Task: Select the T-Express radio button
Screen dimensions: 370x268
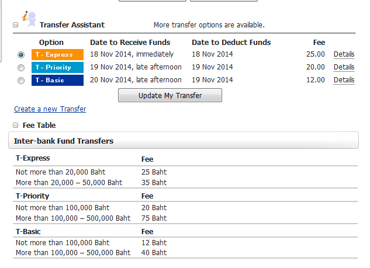Action: click(21, 55)
